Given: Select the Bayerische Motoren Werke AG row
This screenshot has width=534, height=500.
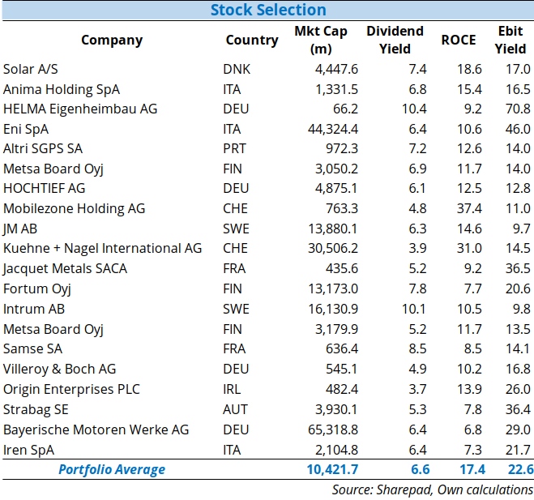Looking at the screenshot, I should (96, 429).
